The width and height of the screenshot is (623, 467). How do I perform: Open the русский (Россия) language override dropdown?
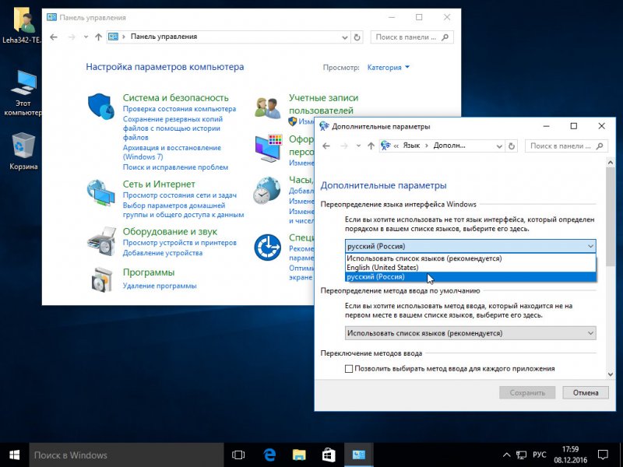point(470,246)
